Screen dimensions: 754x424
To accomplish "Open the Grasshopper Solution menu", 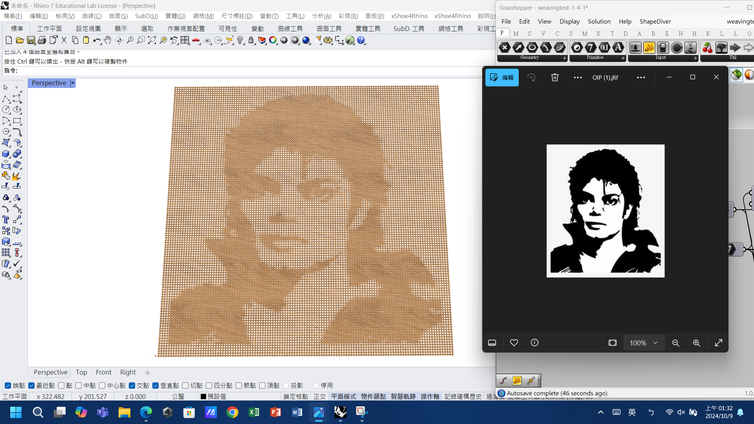I will [599, 21].
